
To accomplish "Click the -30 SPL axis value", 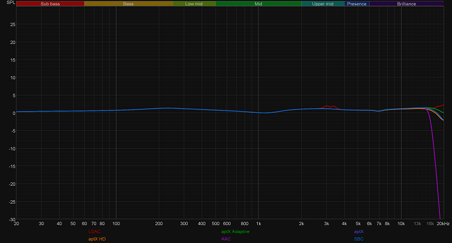I will pyautogui.click(x=12, y=219).
